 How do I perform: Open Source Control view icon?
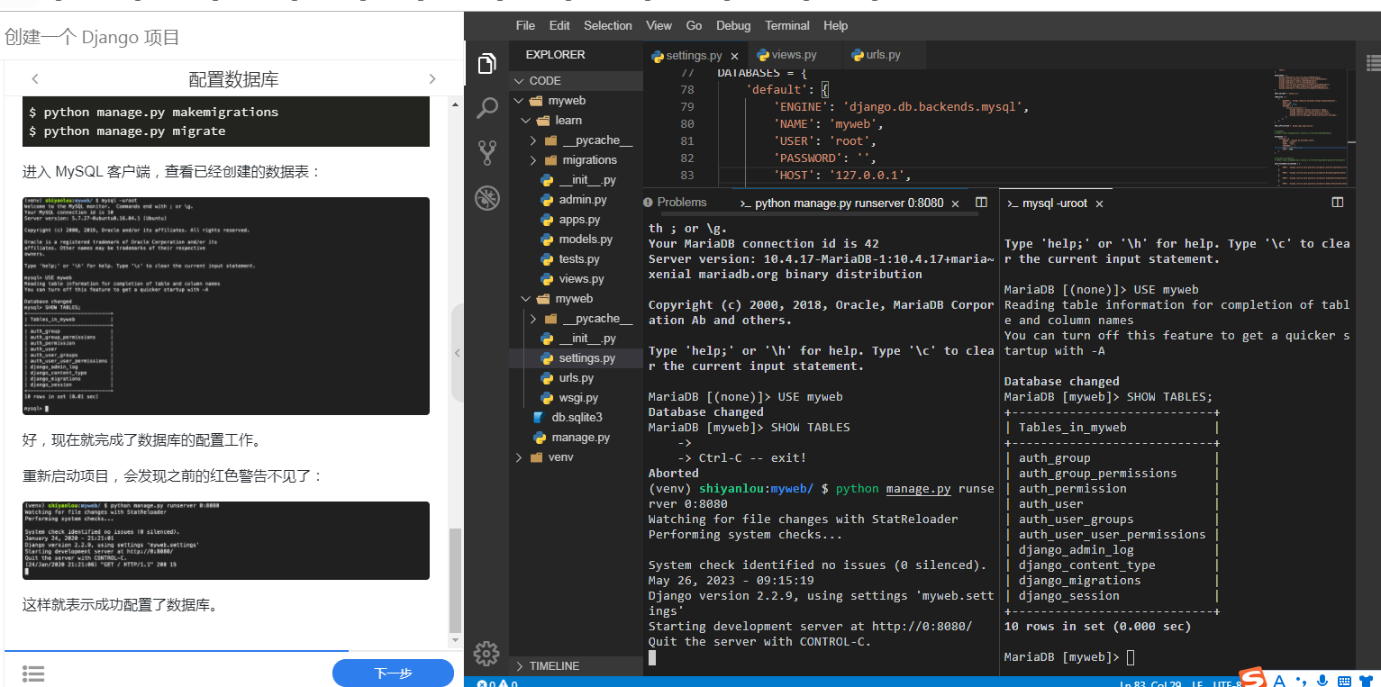[486, 152]
